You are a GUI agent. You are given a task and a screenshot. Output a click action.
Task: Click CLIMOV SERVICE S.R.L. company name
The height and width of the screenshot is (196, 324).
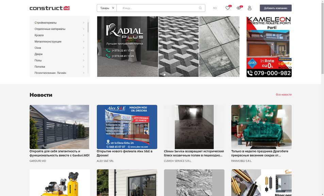click(x=178, y=161)
